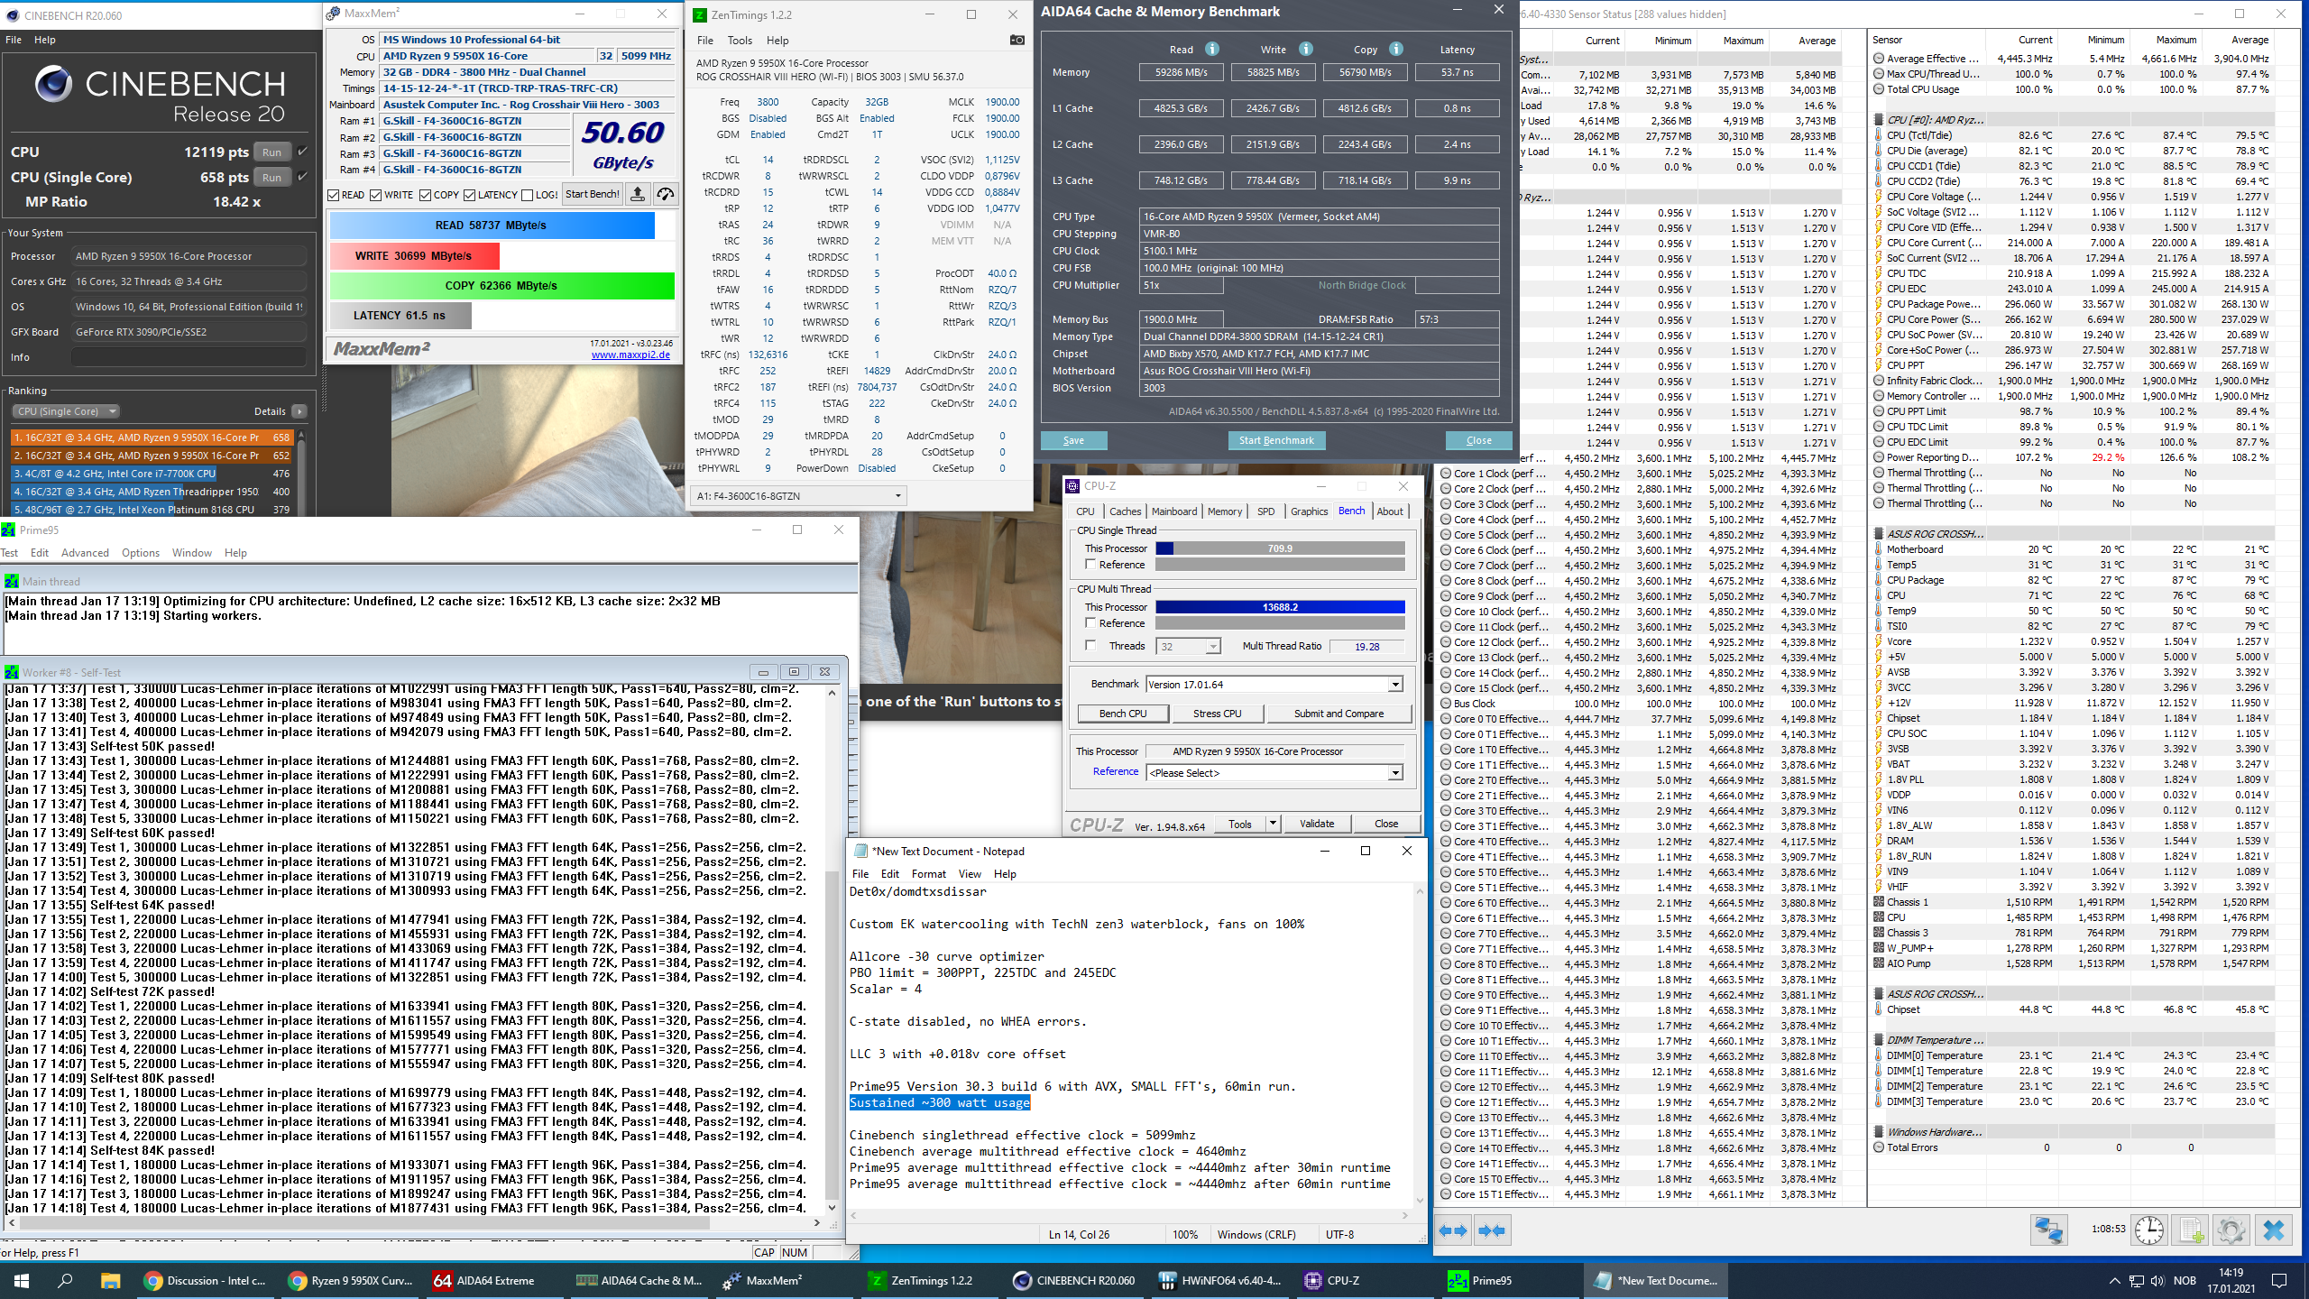Image resolution: width=2309 pixels, height=1299 pixels.
Task: Click the Start Benchmark button in AIDA64
Action: coord(1275,440)
